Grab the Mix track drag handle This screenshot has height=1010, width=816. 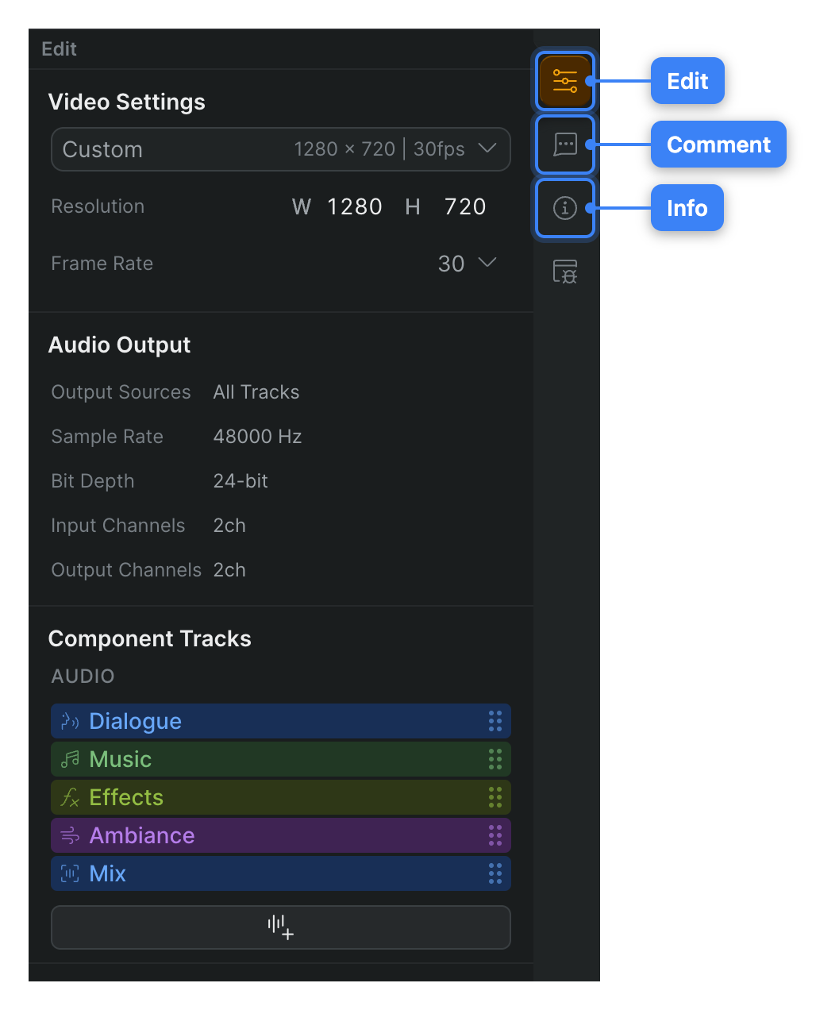point(495,873)
